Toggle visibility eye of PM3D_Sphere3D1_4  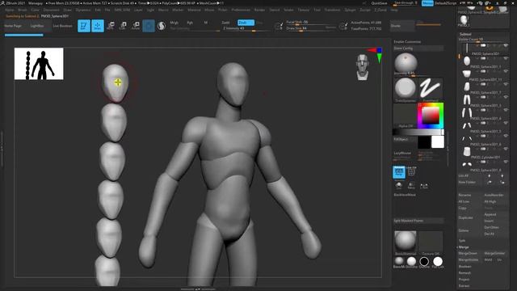pyautogui.click(x=506, y=110)
